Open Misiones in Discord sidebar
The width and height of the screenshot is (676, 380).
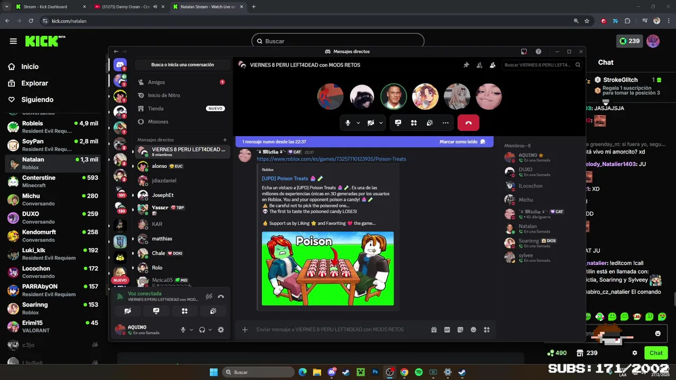(x=182, y=122)
